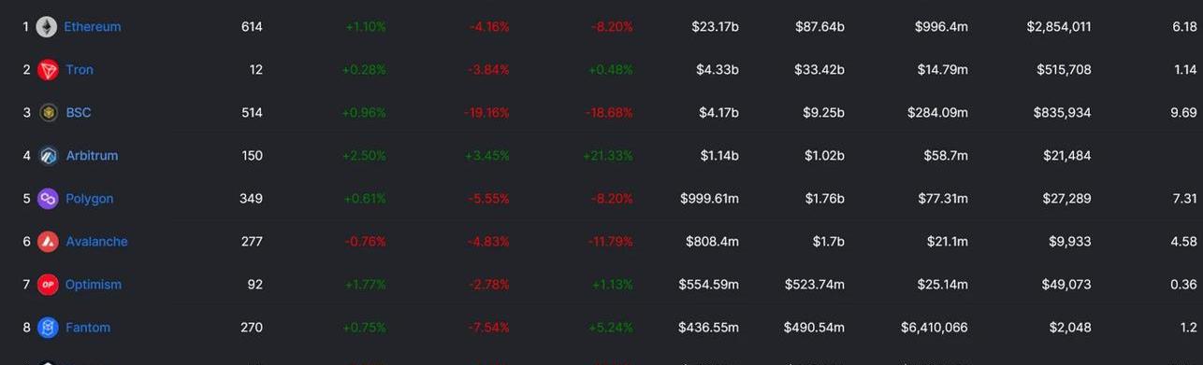Click the Optimism logo icon

tap(48, 285)
